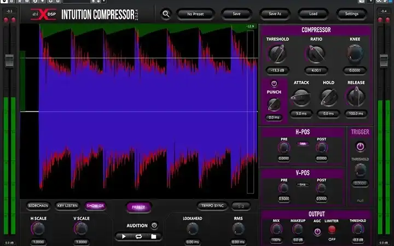Viewport: 394px width, 246px height.
Task: Click the output gain fader handle
Action: tap(384, 61)
